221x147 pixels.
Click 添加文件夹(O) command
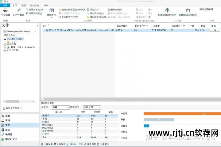(95, 13)
